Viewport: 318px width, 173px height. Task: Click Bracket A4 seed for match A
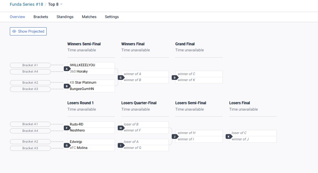coord(30,72)
